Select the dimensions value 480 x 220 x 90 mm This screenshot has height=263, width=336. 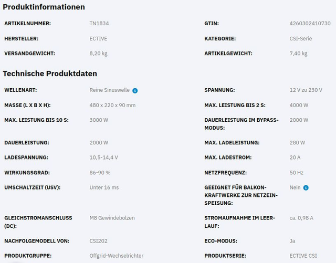pyautogui.click(x=112, y=105)
